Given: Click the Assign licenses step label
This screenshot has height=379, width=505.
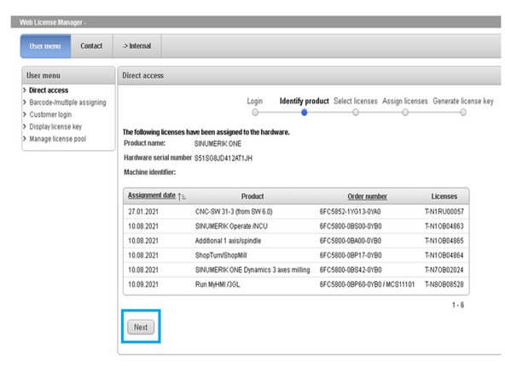Looking at the screenshot, I should pos(405,102).
